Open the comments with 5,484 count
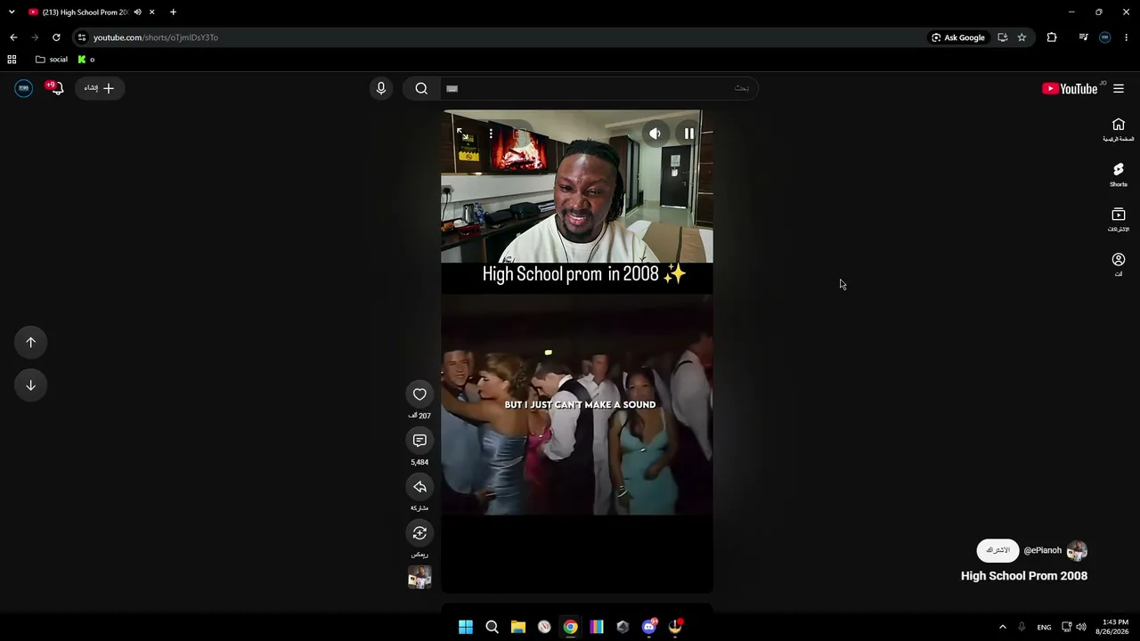The image size is (1140, 641). coord(419,441)
